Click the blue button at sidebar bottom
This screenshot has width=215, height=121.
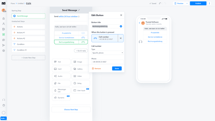click(x=4, y=118)
